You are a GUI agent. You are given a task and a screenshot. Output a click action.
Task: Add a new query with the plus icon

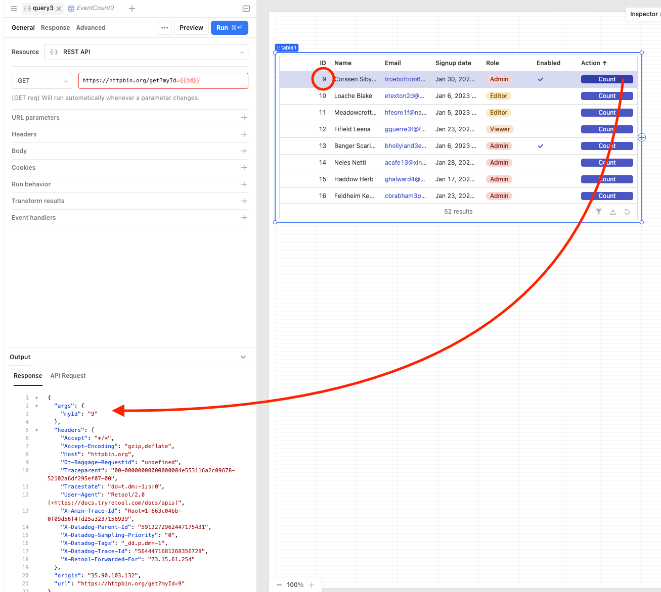132,9
